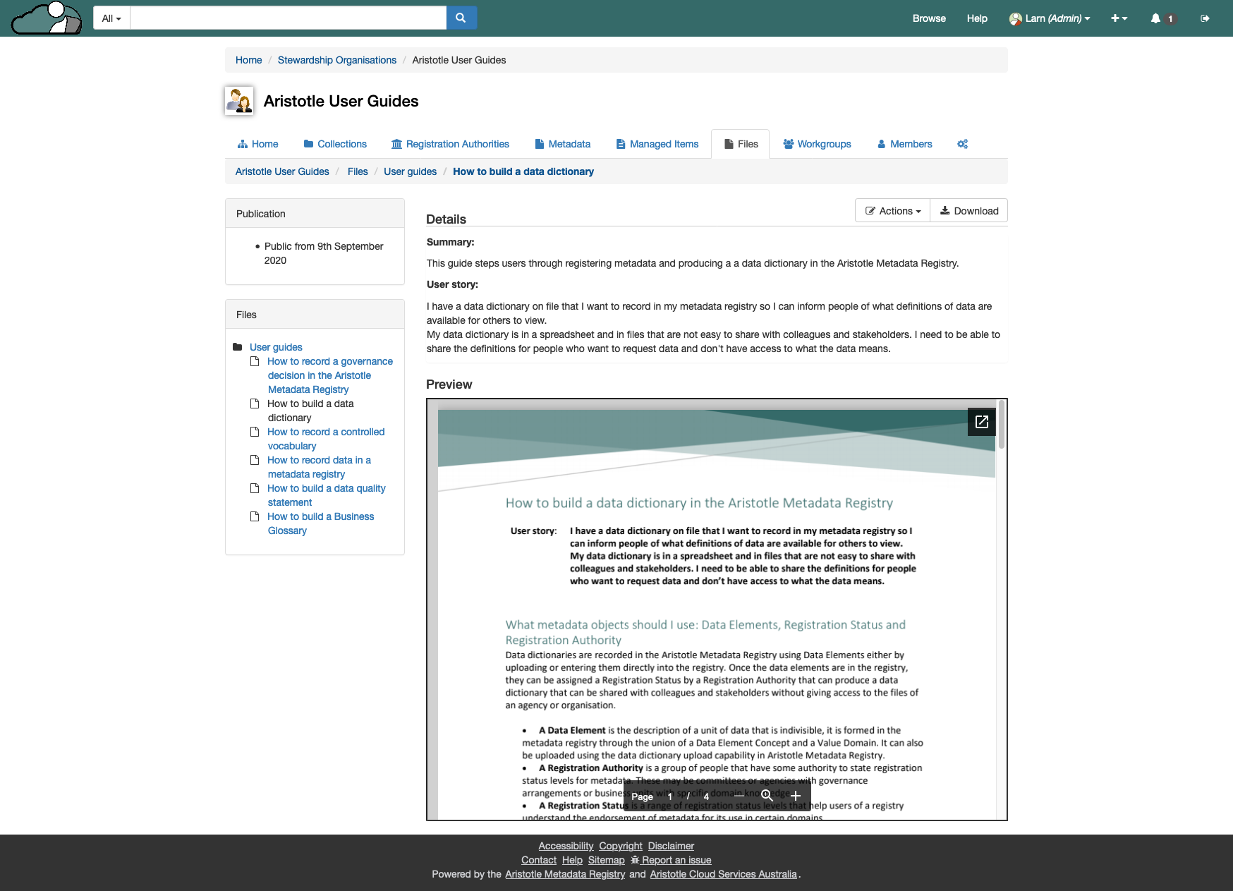The image size is (1233, 891).
Task: Download the data dictionary guide
Action: pos(969,211)
